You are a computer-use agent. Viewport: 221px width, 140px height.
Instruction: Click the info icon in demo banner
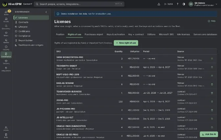58,14
